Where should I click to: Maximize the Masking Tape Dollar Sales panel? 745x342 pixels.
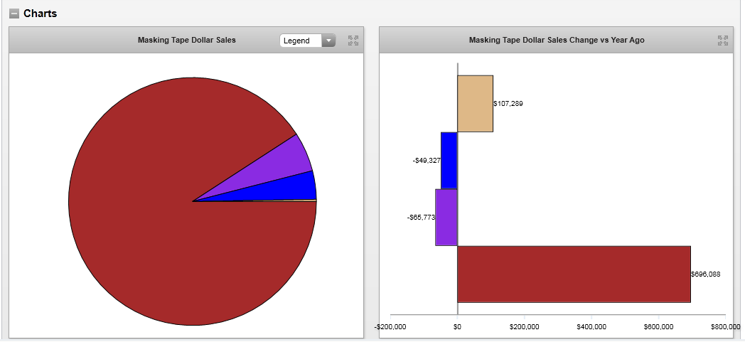pyautogui.click(x=353, y=41)
